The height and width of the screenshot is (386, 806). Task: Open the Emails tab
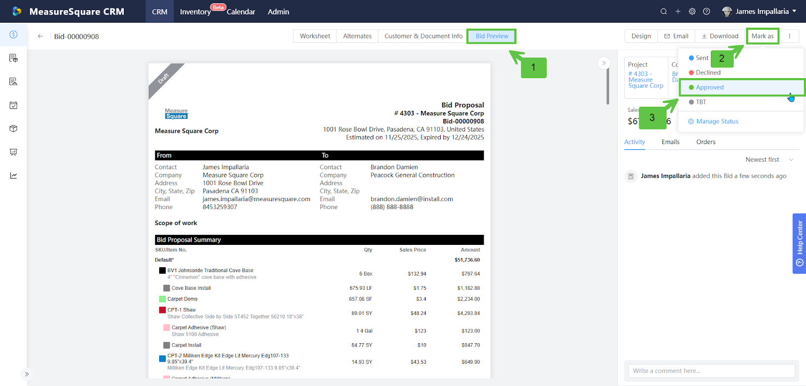click(670, 142)
